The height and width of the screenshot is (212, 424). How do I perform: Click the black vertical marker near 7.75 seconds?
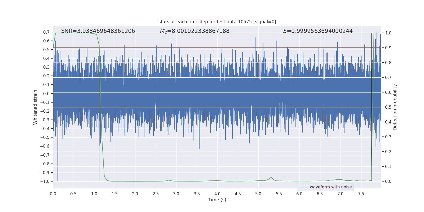point(371,106)
